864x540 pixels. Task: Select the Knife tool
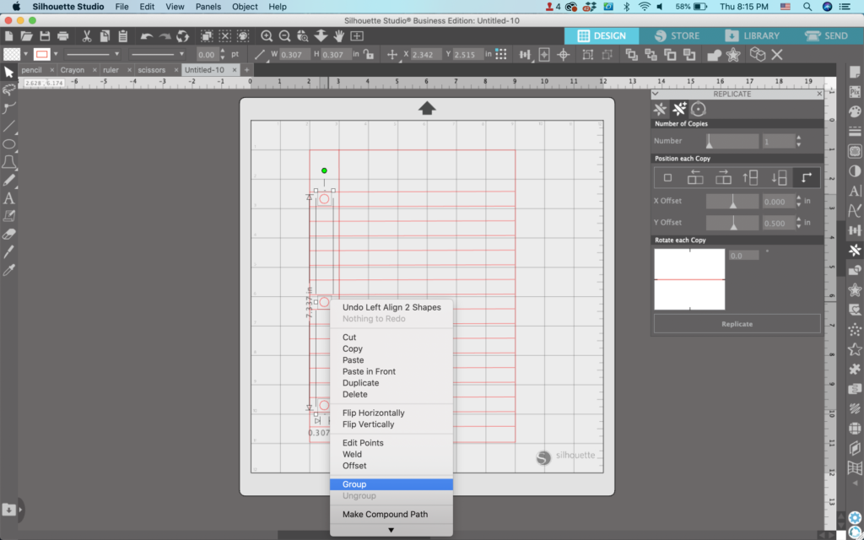8,251
